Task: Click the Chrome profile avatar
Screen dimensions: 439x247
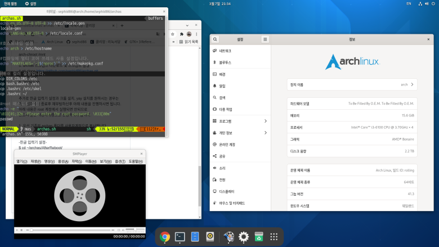Action: tap(189, 34)
